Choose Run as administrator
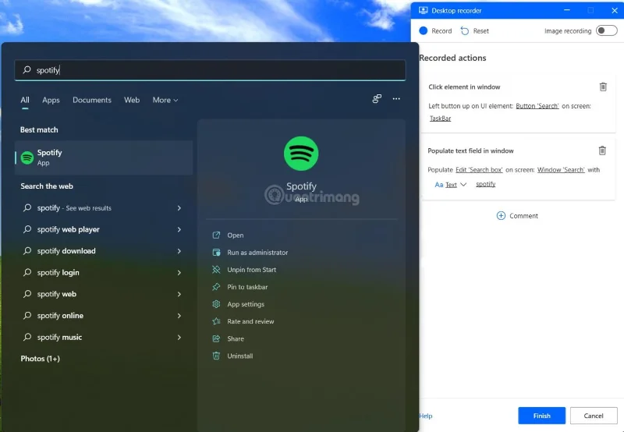 (x=257, y=252)
